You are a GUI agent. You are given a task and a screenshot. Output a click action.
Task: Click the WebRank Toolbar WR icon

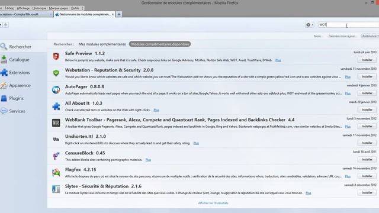(x=56, y=122)
